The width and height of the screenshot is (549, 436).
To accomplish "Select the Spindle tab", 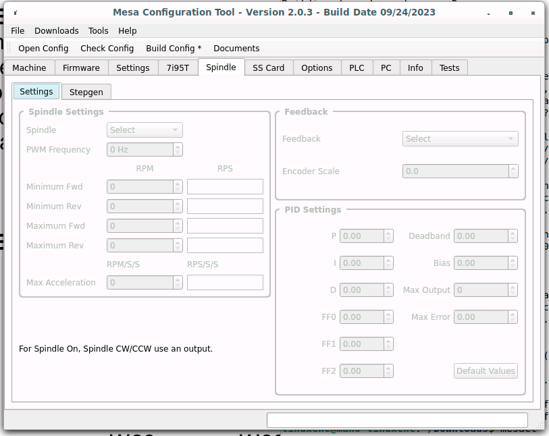I will 221,67.
